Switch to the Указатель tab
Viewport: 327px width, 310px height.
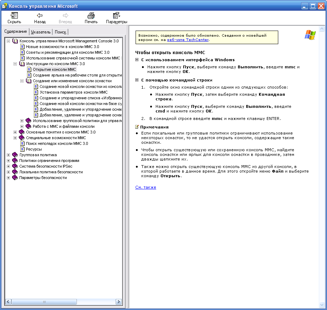(41, 32)
